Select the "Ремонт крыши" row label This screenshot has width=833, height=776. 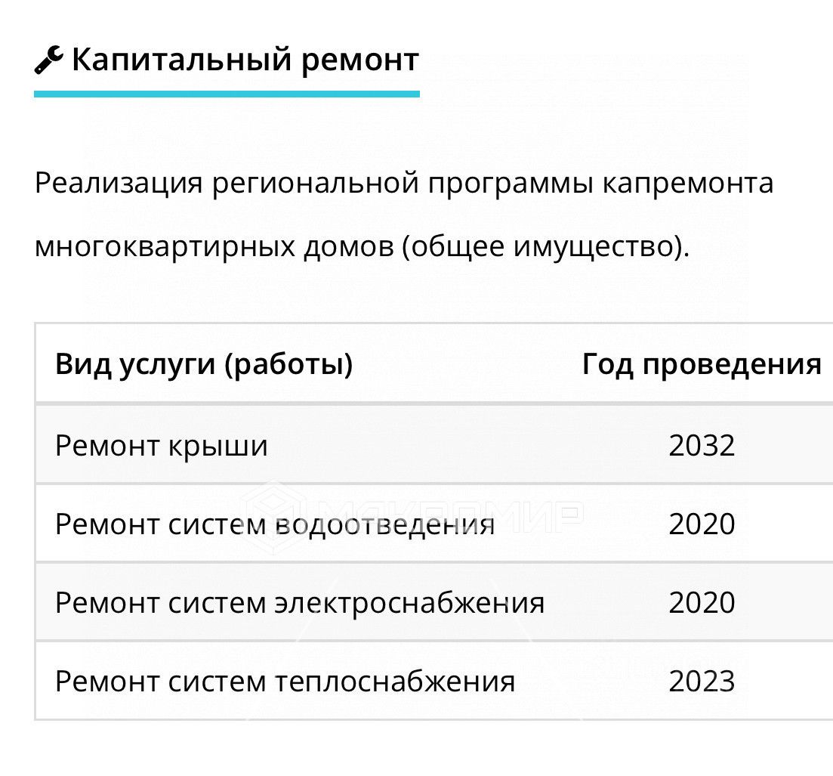(x=162, y=445)
